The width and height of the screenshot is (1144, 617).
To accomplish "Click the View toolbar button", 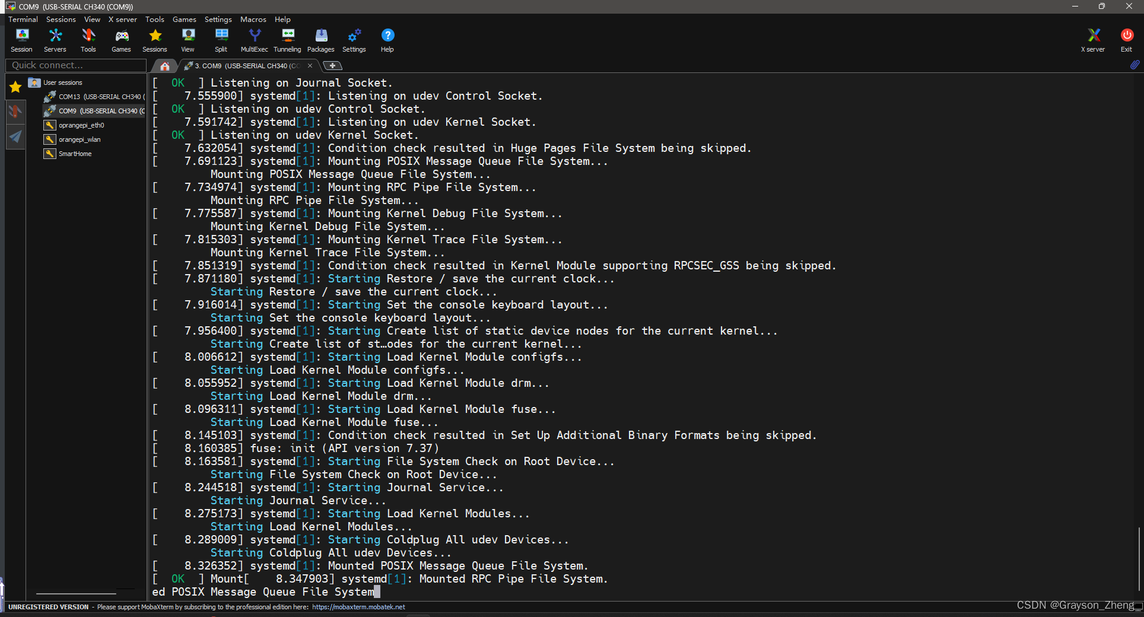I will point(188,40).
